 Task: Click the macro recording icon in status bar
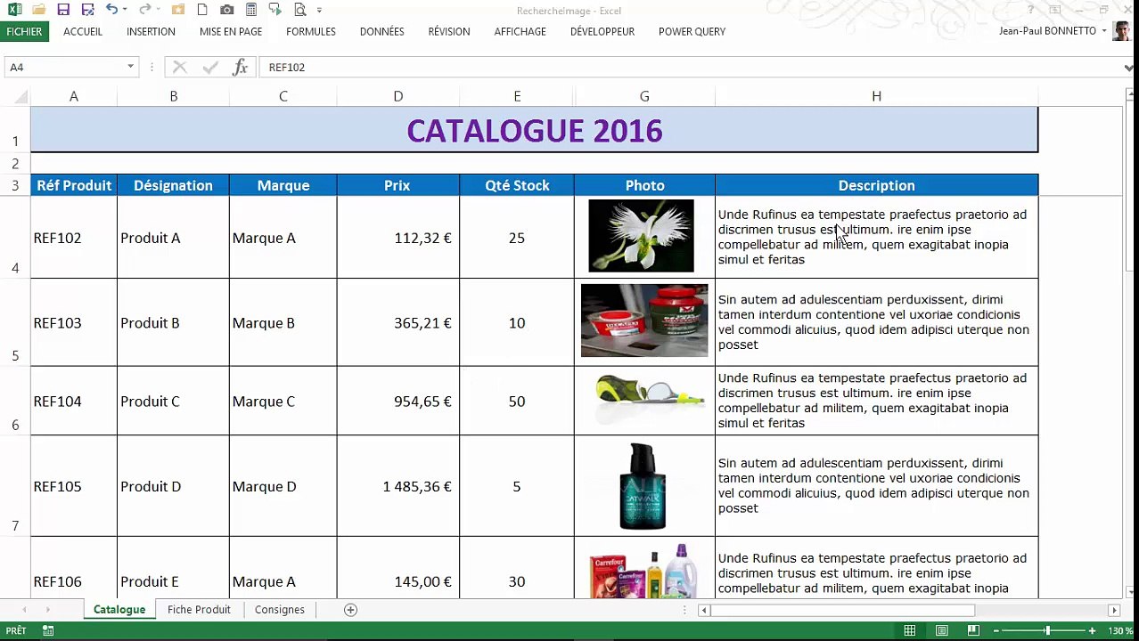[48, 631]
